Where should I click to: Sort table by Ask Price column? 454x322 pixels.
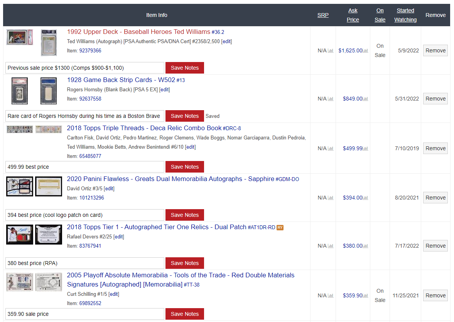[353, 15]
